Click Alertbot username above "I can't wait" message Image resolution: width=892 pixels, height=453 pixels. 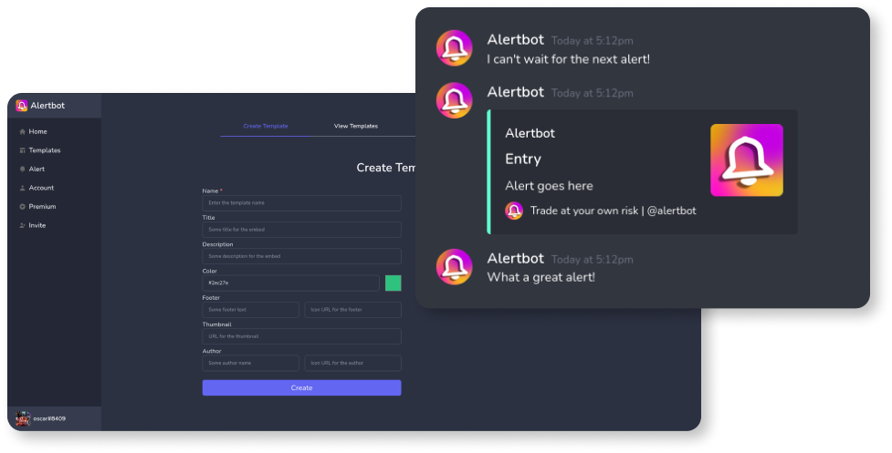tap(516, 40)
